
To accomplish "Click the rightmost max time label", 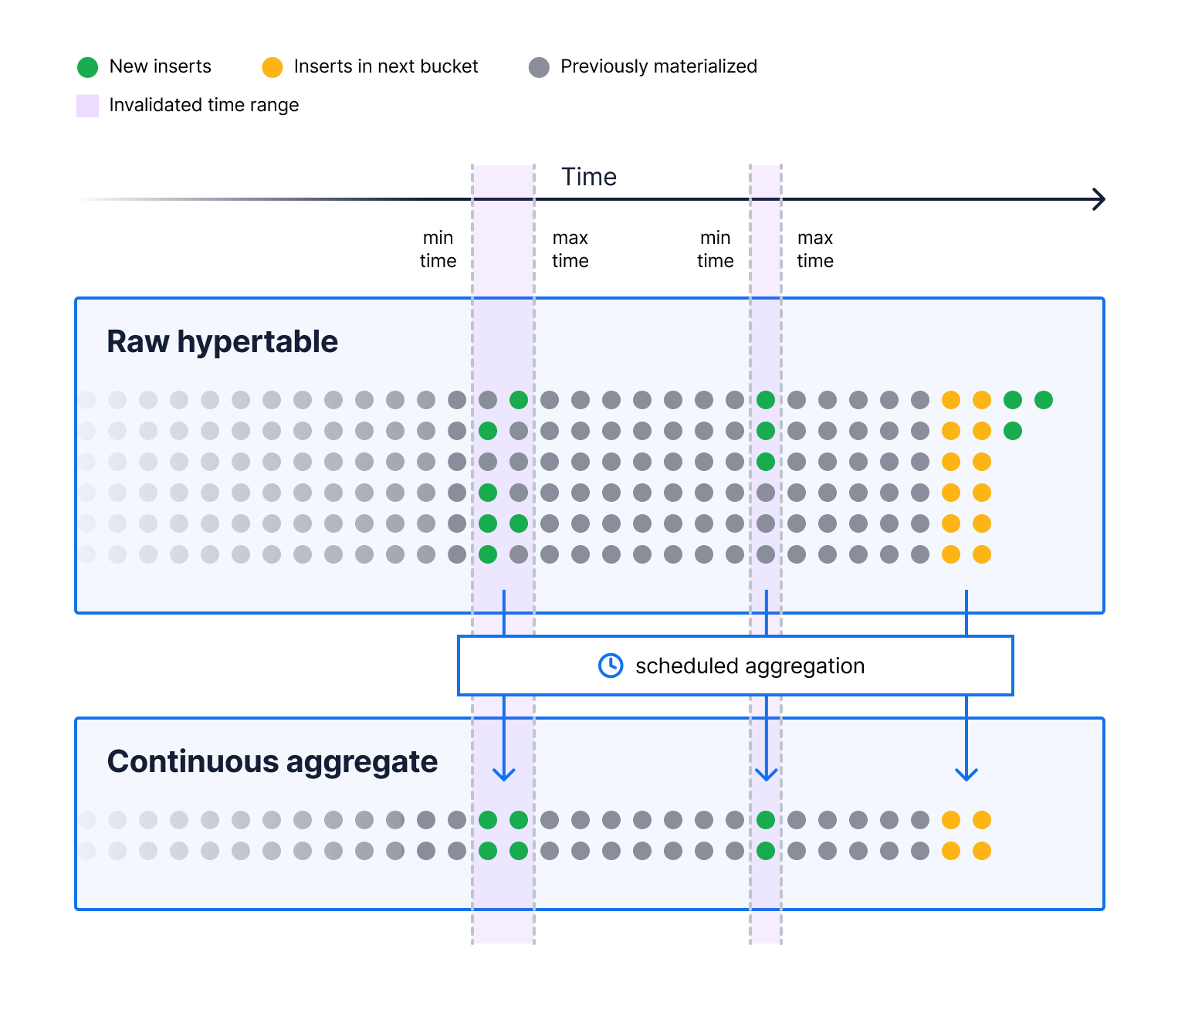I will [815, 249].
